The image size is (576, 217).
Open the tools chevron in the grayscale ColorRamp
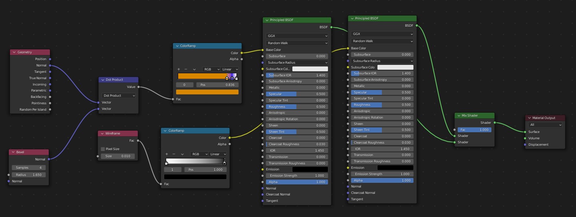point(182,154)
